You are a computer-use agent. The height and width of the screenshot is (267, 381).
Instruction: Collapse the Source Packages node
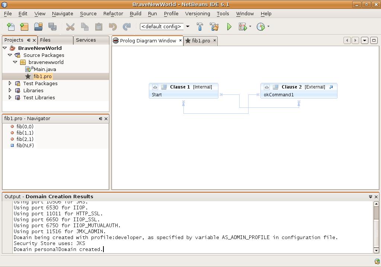pos(10,55)
